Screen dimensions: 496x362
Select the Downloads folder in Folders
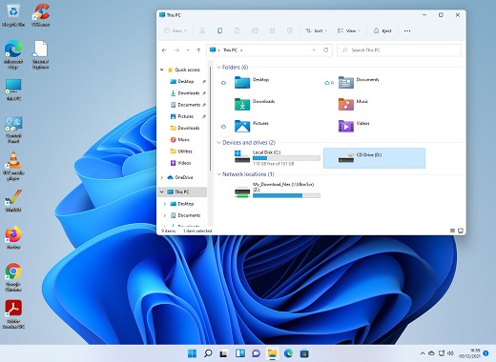255,104
